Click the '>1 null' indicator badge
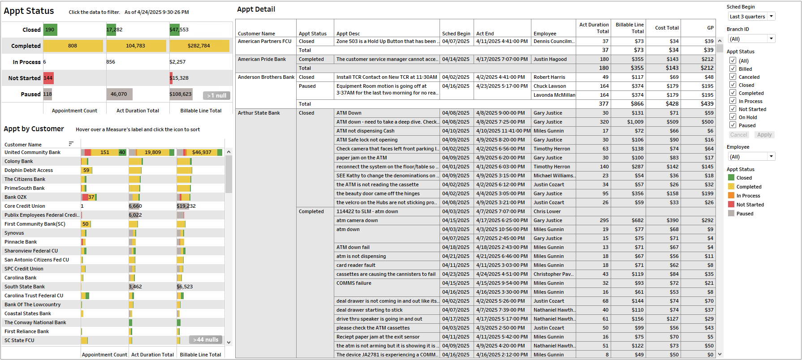802x360 pixels. click(x=217, y=95)
